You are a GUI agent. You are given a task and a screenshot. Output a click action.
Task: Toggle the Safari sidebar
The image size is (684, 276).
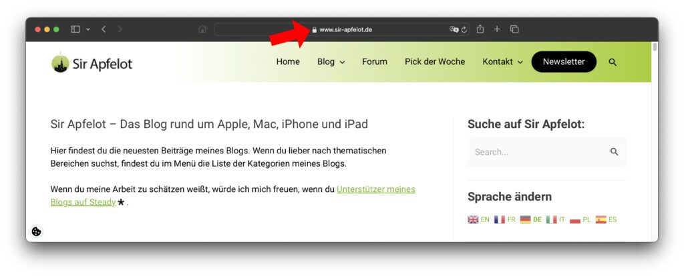[75, 29]
